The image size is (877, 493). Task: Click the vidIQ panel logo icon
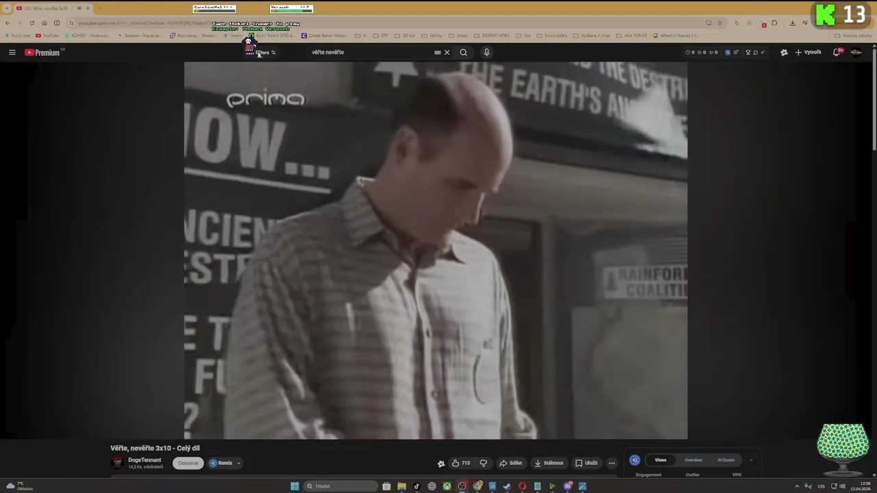(634, 460)
